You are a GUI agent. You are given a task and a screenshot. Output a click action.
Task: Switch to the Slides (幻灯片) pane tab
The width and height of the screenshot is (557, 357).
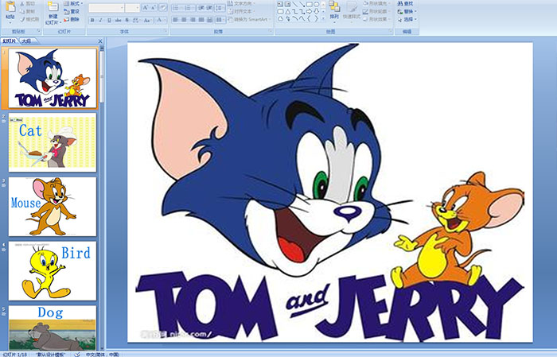10,41
